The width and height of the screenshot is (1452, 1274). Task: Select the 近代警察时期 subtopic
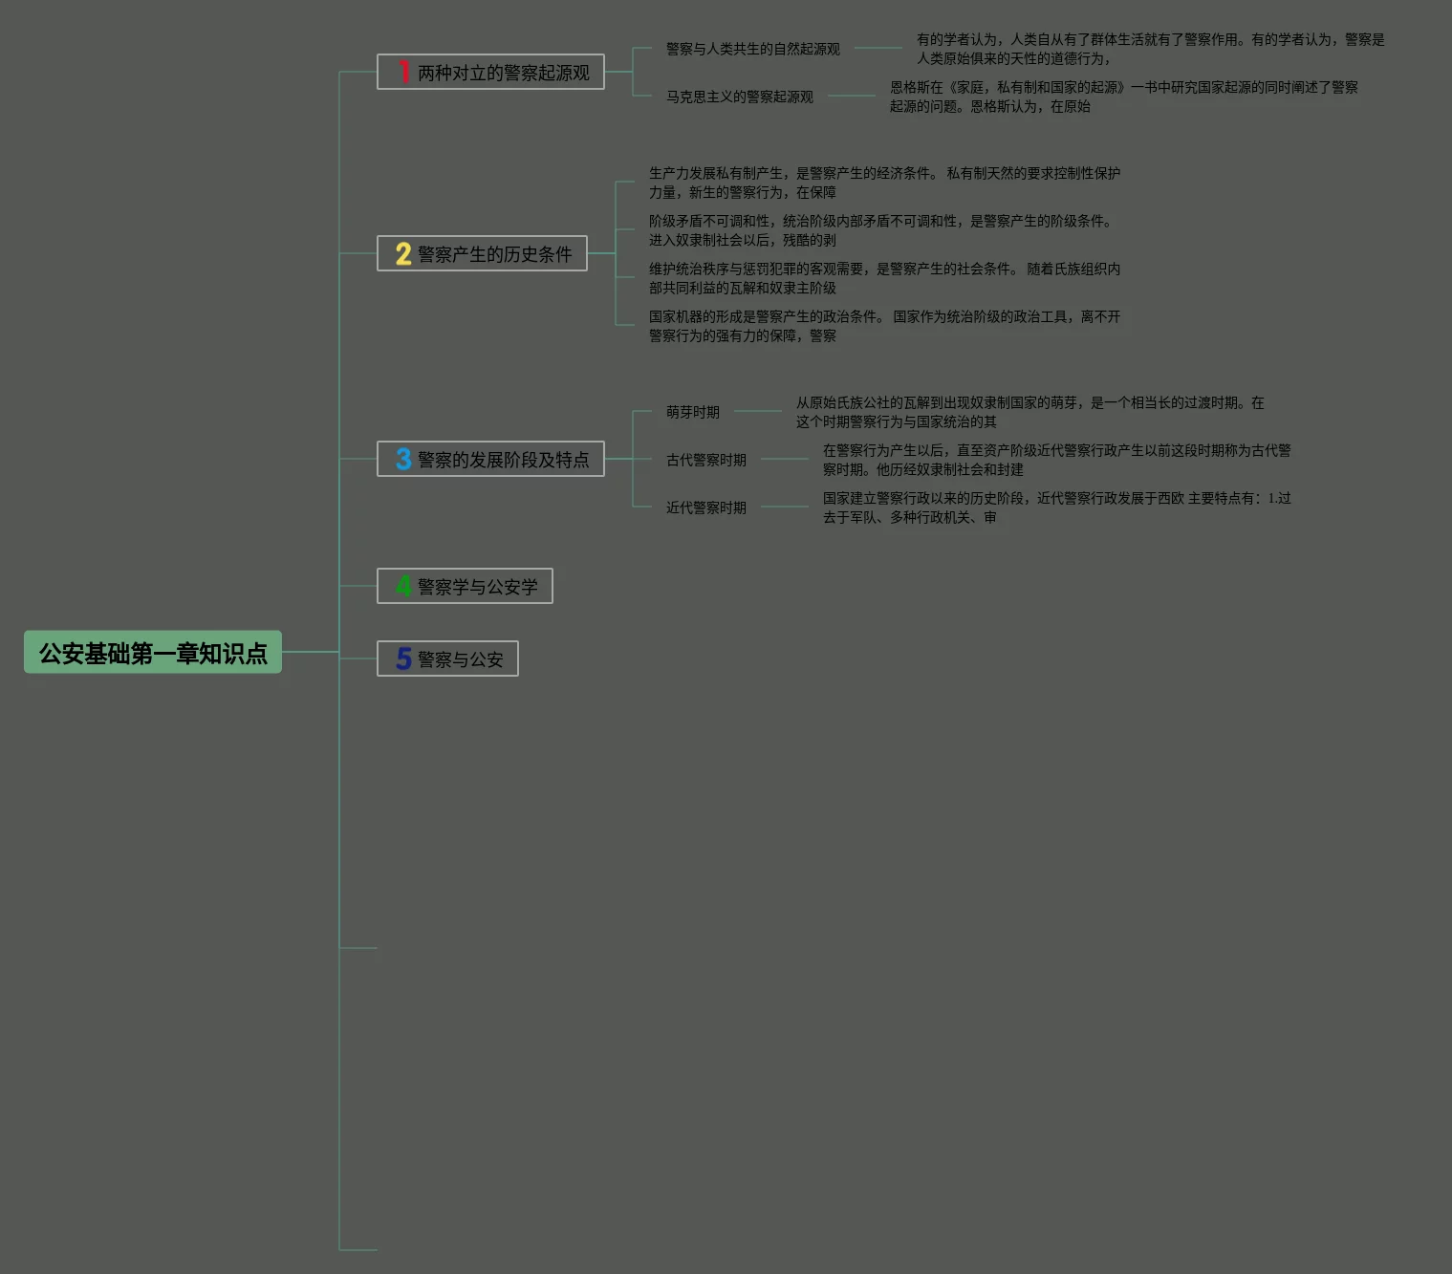[705, 507]
